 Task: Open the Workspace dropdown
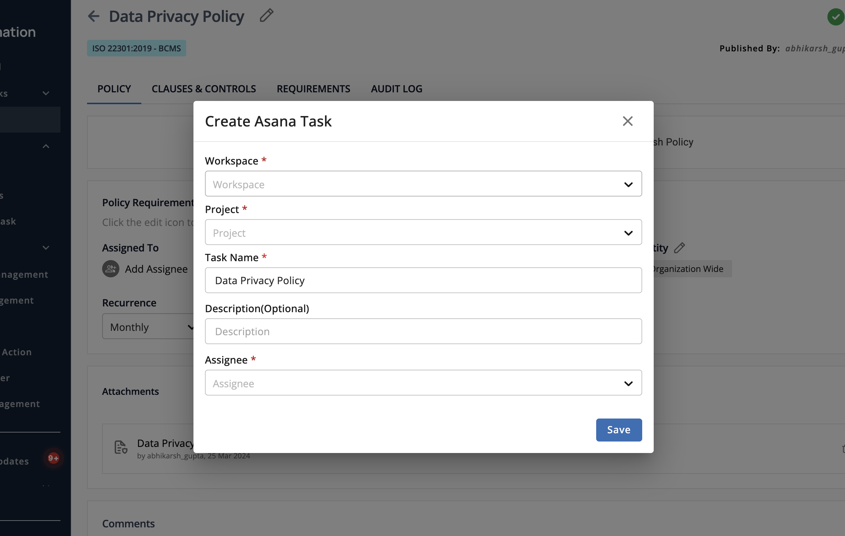pos(423,184)
